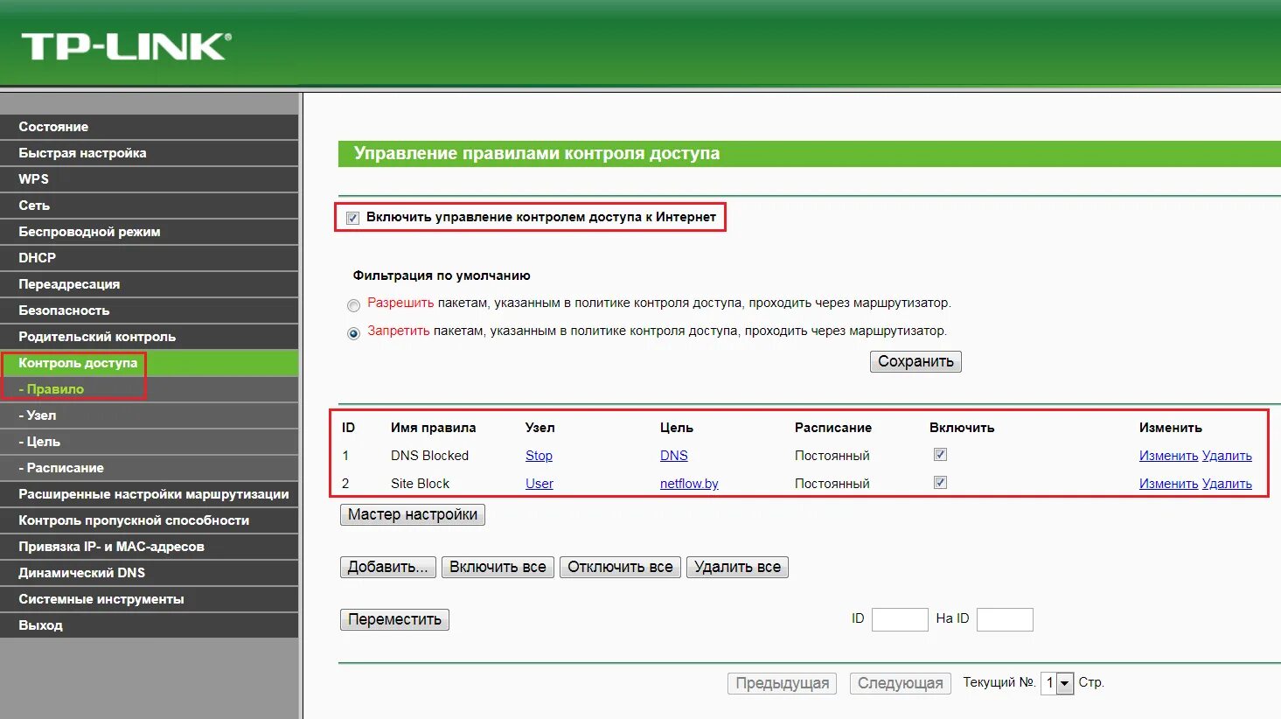Go to the WPS section
The width and height of the screenshot is (1281, 719).
click(149, 179)
